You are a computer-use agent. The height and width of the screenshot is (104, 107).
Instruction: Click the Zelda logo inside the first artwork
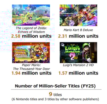tap(31, 22)
